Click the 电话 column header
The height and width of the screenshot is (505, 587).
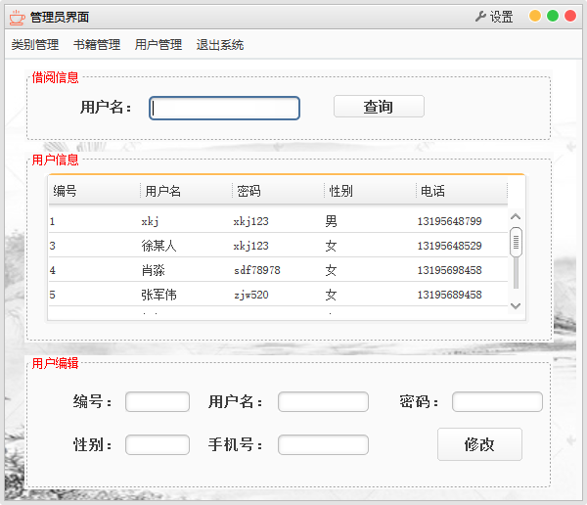point(462,191)
